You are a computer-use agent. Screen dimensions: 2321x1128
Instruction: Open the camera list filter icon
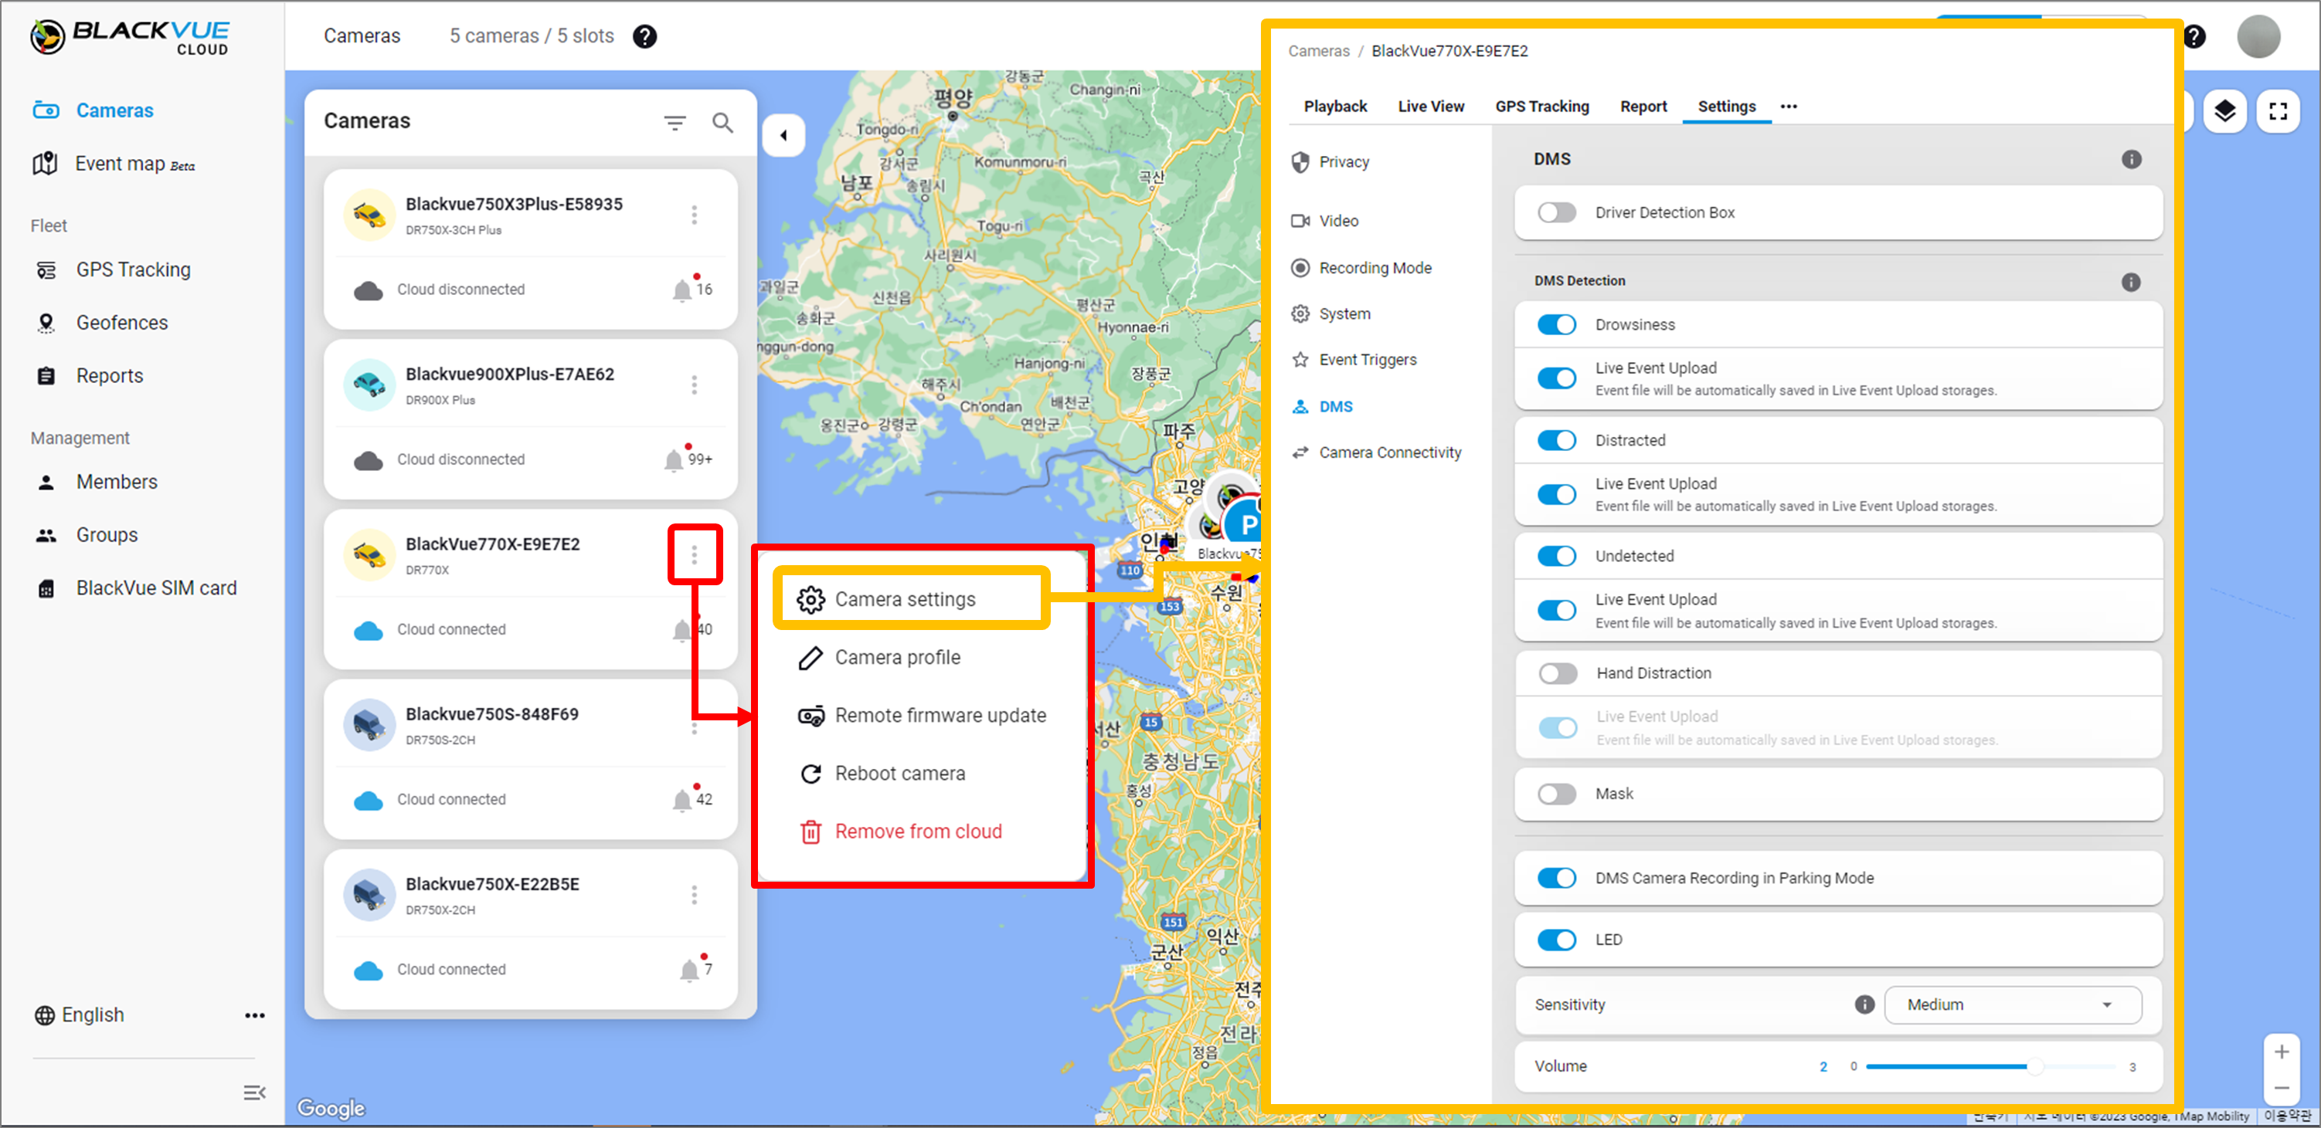(675, 123)
